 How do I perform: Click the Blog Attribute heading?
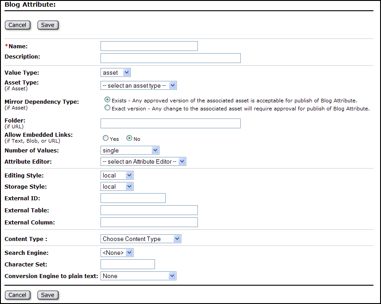pyautogui.click(x=30, y=4)
